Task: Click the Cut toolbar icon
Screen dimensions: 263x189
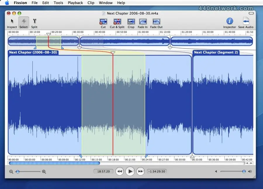Action: (103, 22)
